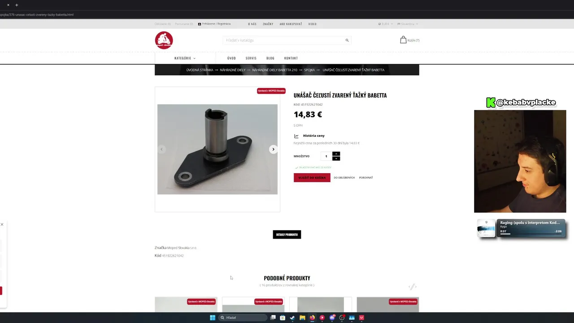Click Vložiť do košíka button
The image size is (574, 323).
pos(312,178)
